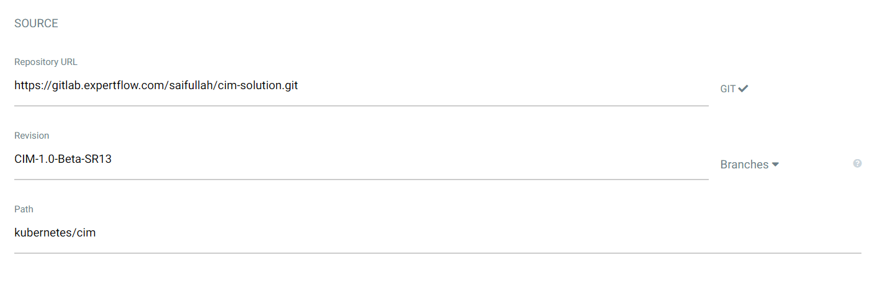The image size is (872, 286).
Task: Click the SOURCE section heading
Action: click(x=36, y=24)
